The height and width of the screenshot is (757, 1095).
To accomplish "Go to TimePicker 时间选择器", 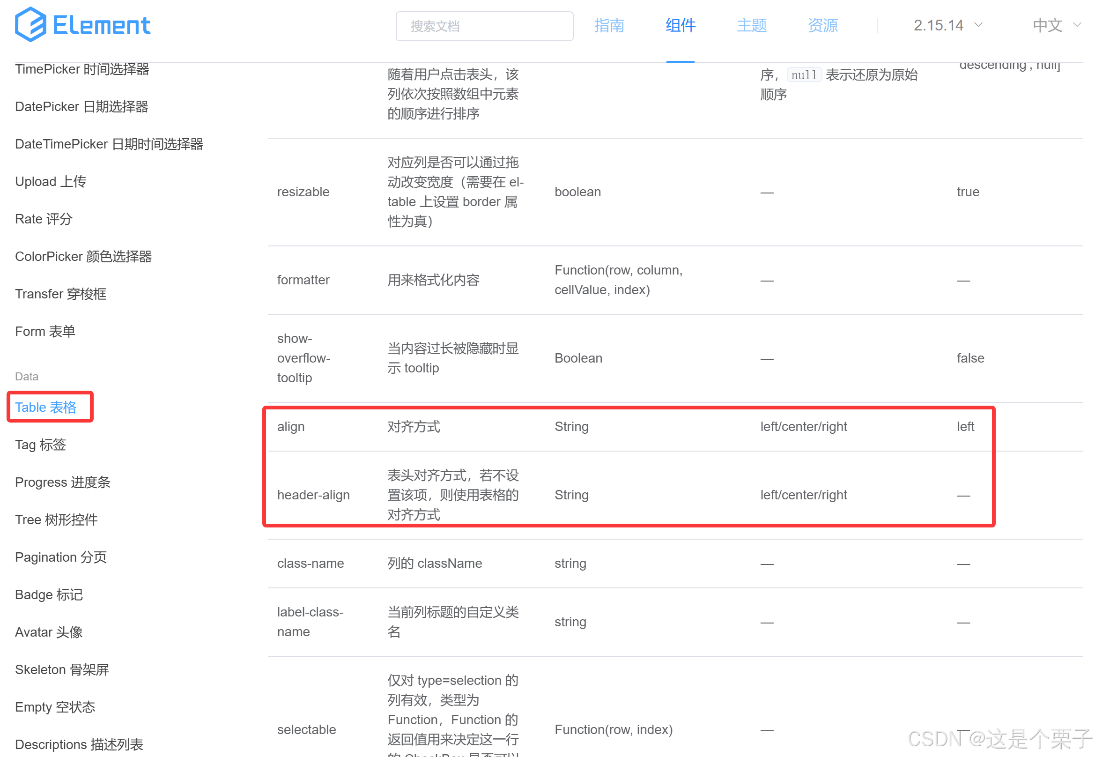I will click(x=82, y=69).
